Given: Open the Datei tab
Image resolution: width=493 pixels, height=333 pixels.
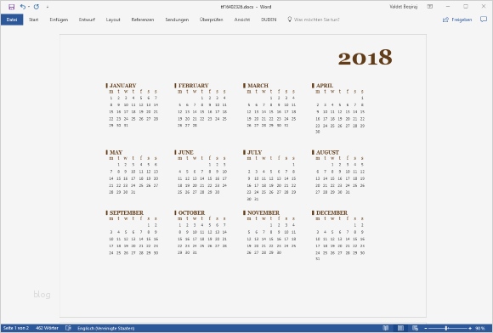Looking at the screenshot, I should [12, 20].
